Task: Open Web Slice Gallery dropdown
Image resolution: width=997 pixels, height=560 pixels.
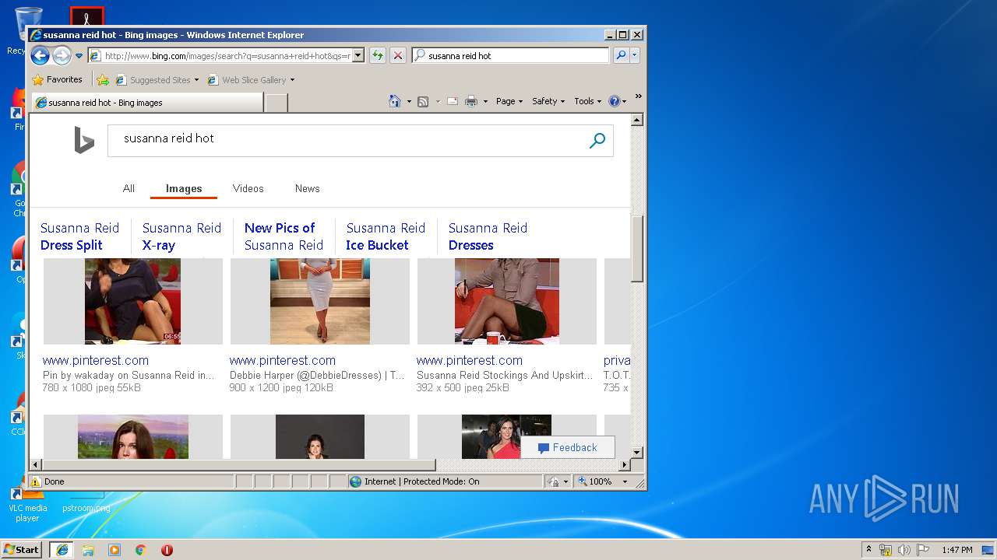Action: point(251,79)
